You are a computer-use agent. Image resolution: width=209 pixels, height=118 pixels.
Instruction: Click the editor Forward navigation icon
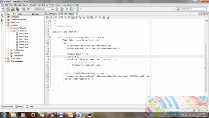tap(56, 17)
